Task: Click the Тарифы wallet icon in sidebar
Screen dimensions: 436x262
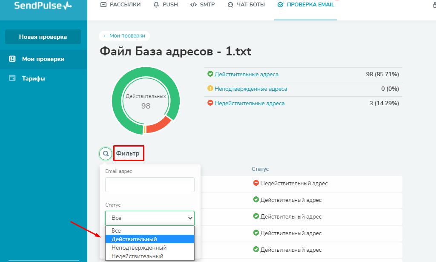Action: [x=12, y=78]
